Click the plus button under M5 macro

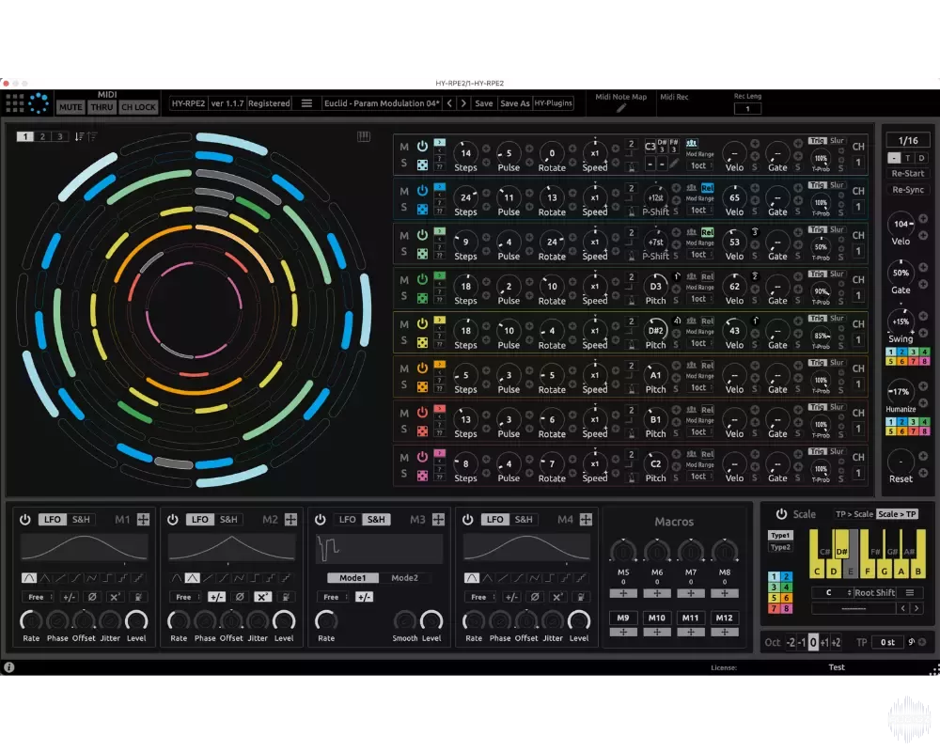(623, 593)
